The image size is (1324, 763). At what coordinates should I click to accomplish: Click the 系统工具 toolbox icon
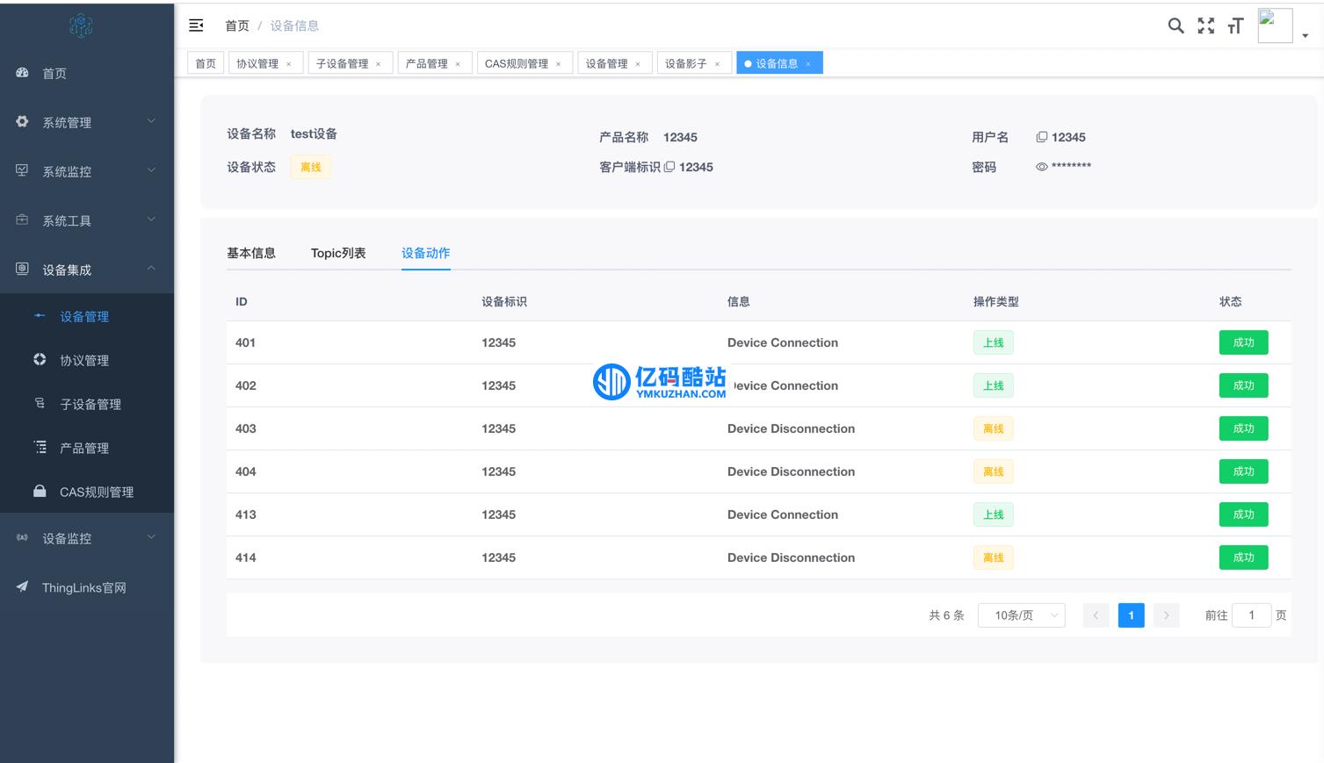[23, 220]
